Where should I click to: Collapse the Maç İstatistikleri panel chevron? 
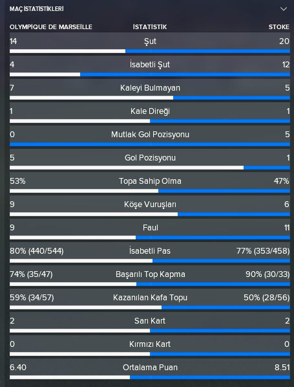pos(284,9)
